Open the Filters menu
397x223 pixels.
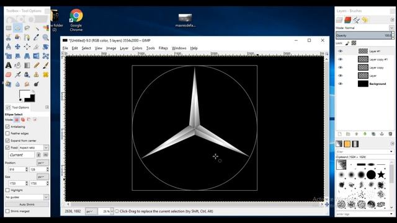click(x=163, y=48)
